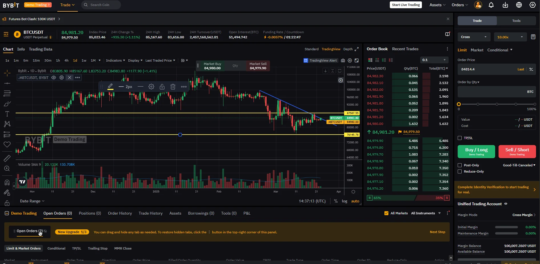
Task: Switch to the Trailing Stop tab
Action: coord(98,248)
